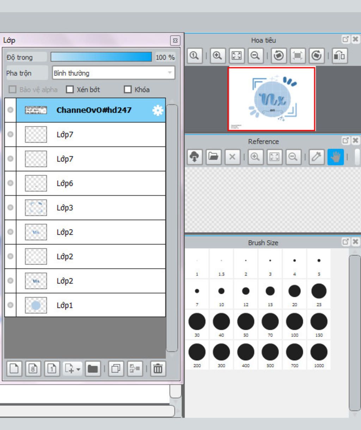Select the Lớp3 layer
This screenshot has width=361, height=430.
pyautogui.click(x=91, y=207)
